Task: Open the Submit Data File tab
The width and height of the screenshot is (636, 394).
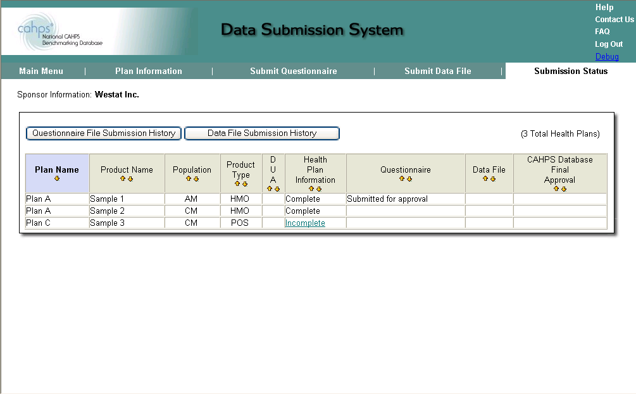Action: point(438,71)
